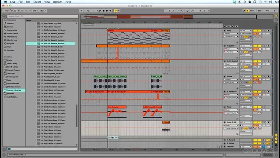Open Packs in Places

click(10, 60)
